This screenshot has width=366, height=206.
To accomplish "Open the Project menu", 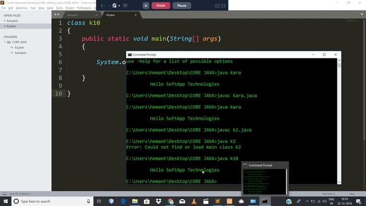I will click(70, 8).
